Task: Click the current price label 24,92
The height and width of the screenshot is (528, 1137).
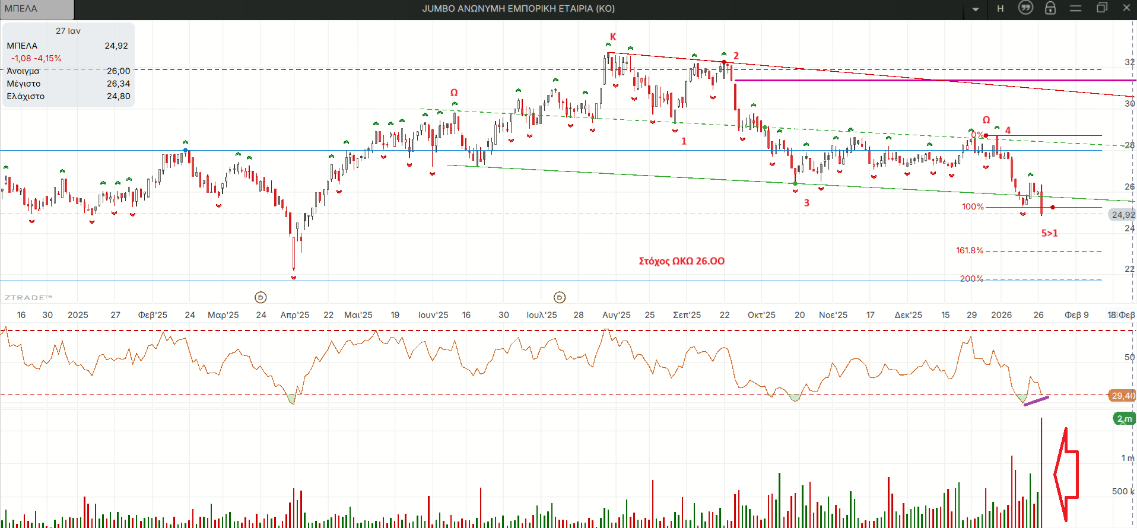Action: tap(1122, 215)
